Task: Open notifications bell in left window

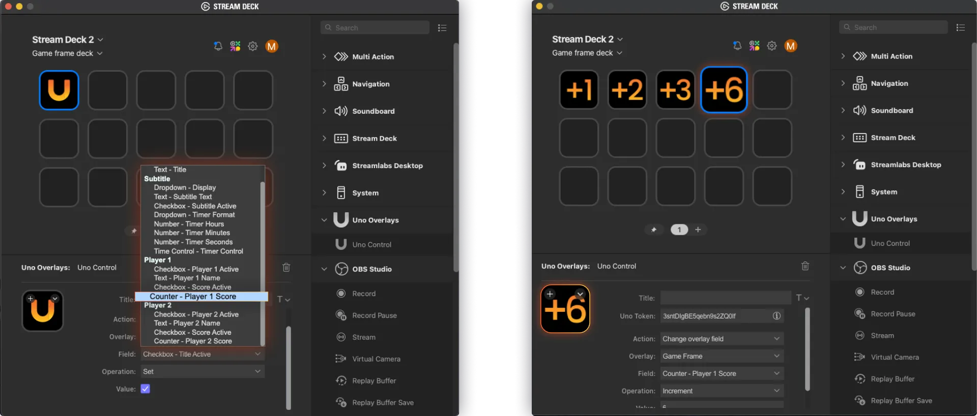Action: (x=218, y=46)
